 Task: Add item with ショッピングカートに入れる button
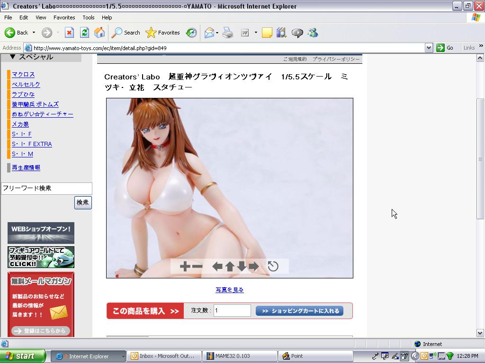coord(299,311)
